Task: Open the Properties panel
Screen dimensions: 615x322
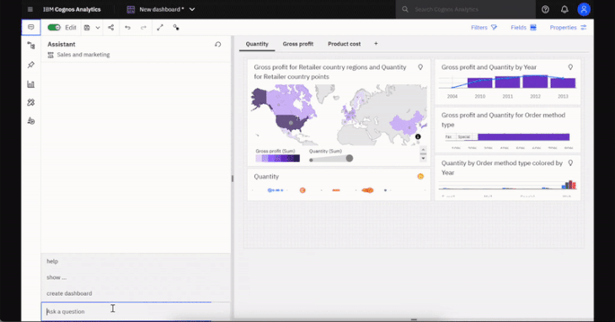Action: click(568, 28)
